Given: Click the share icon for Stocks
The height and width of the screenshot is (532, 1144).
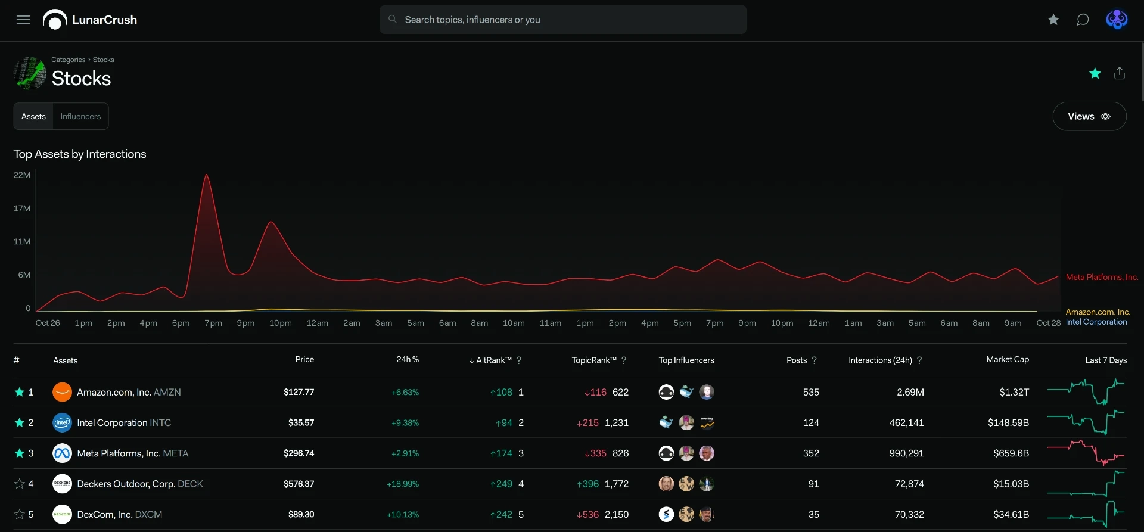Looking at the screenshot, I should pos(1120,73).
